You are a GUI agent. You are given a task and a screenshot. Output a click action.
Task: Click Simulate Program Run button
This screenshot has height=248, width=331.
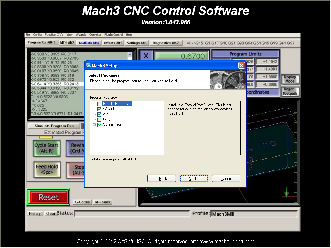(x=54, y=126)
